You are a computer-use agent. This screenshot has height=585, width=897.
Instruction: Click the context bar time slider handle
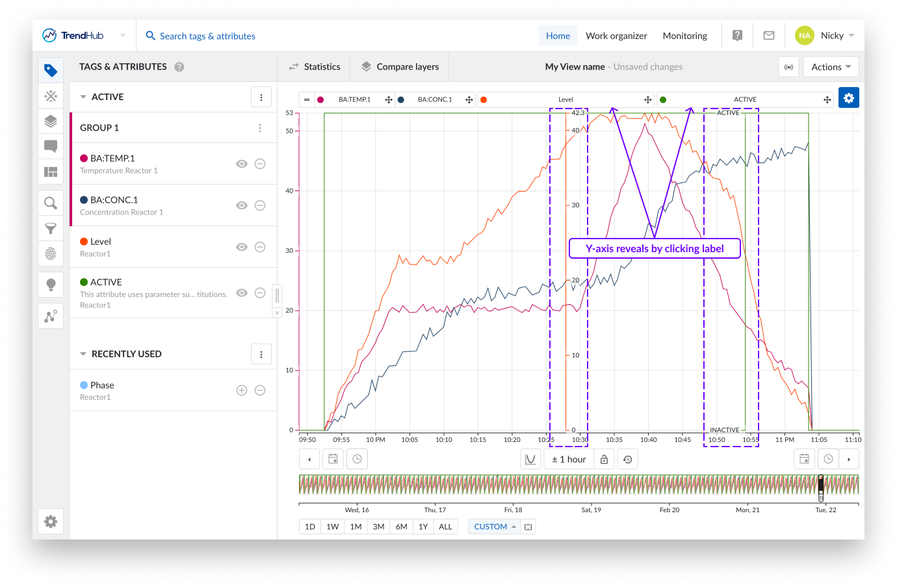[820, 487]
